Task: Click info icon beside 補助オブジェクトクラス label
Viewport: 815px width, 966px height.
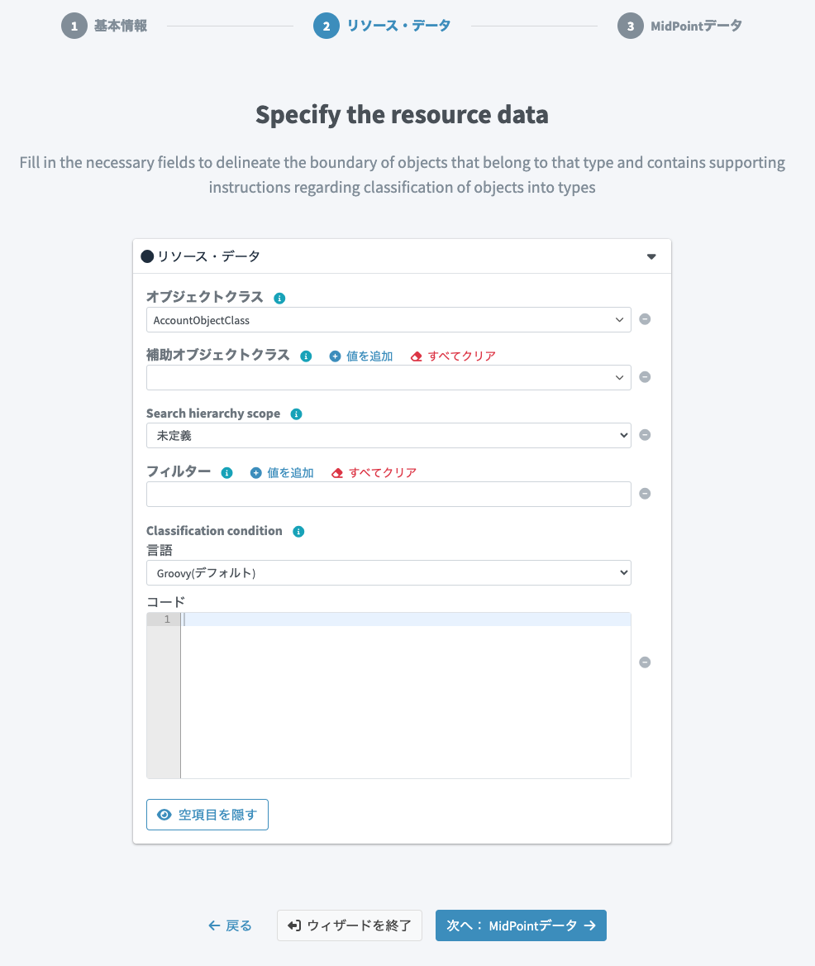Action: click(306, 356)
